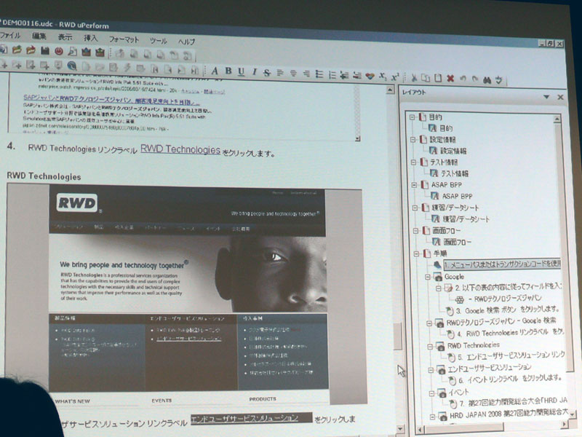Screen dimensions: 582x437
Task: Click the red power button icon
Action: [59, 51]
